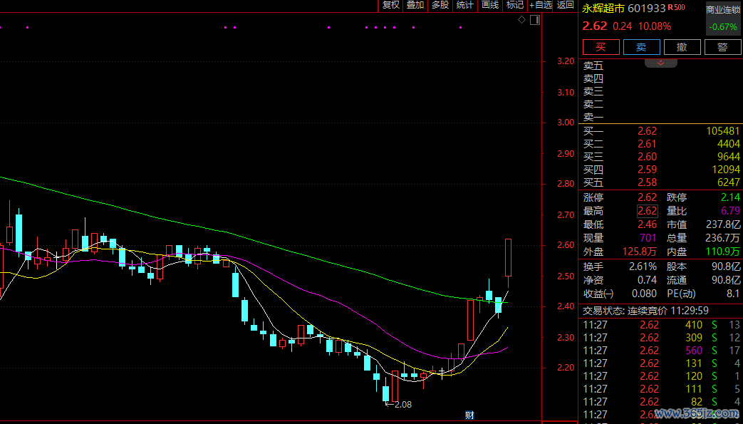Open the 统计 statistics tool
This screenshot has width=743, height=424.
click(465, 5)
